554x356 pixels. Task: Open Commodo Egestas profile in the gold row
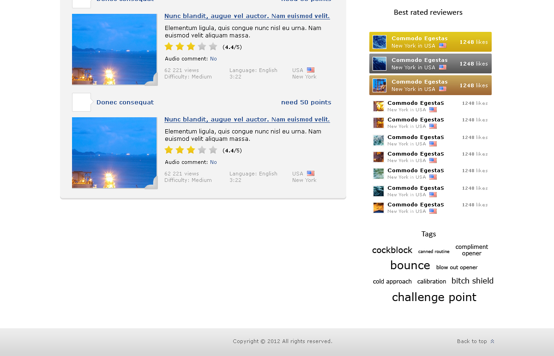(x=420, y=38)
